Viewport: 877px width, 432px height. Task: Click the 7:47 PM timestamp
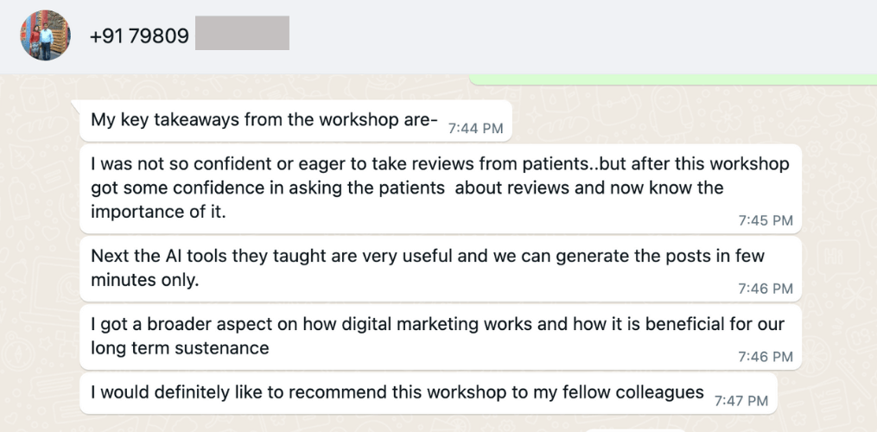(741, 400)
